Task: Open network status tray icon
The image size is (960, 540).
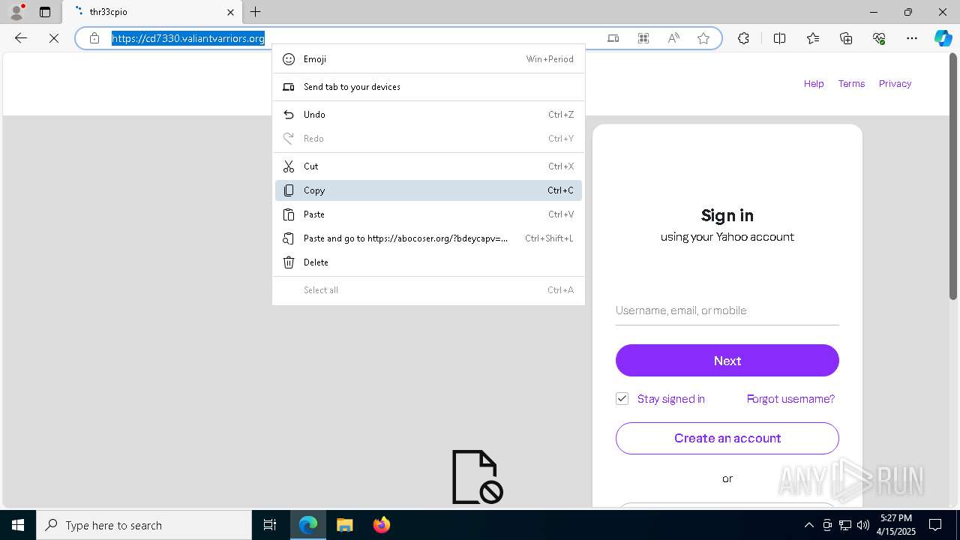Action: point(845,525)
